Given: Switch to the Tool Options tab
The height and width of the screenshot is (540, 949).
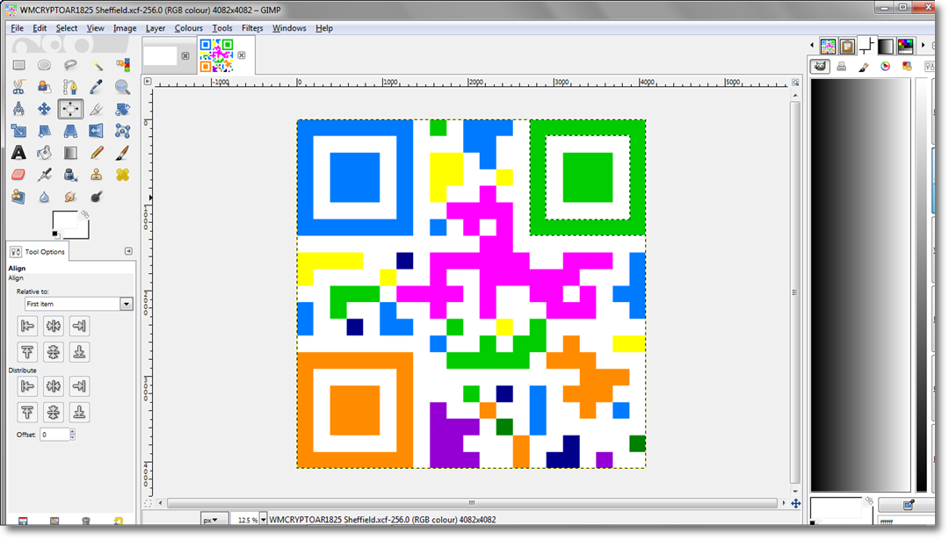Looking at the screenshot, I should tap(38, 251).
